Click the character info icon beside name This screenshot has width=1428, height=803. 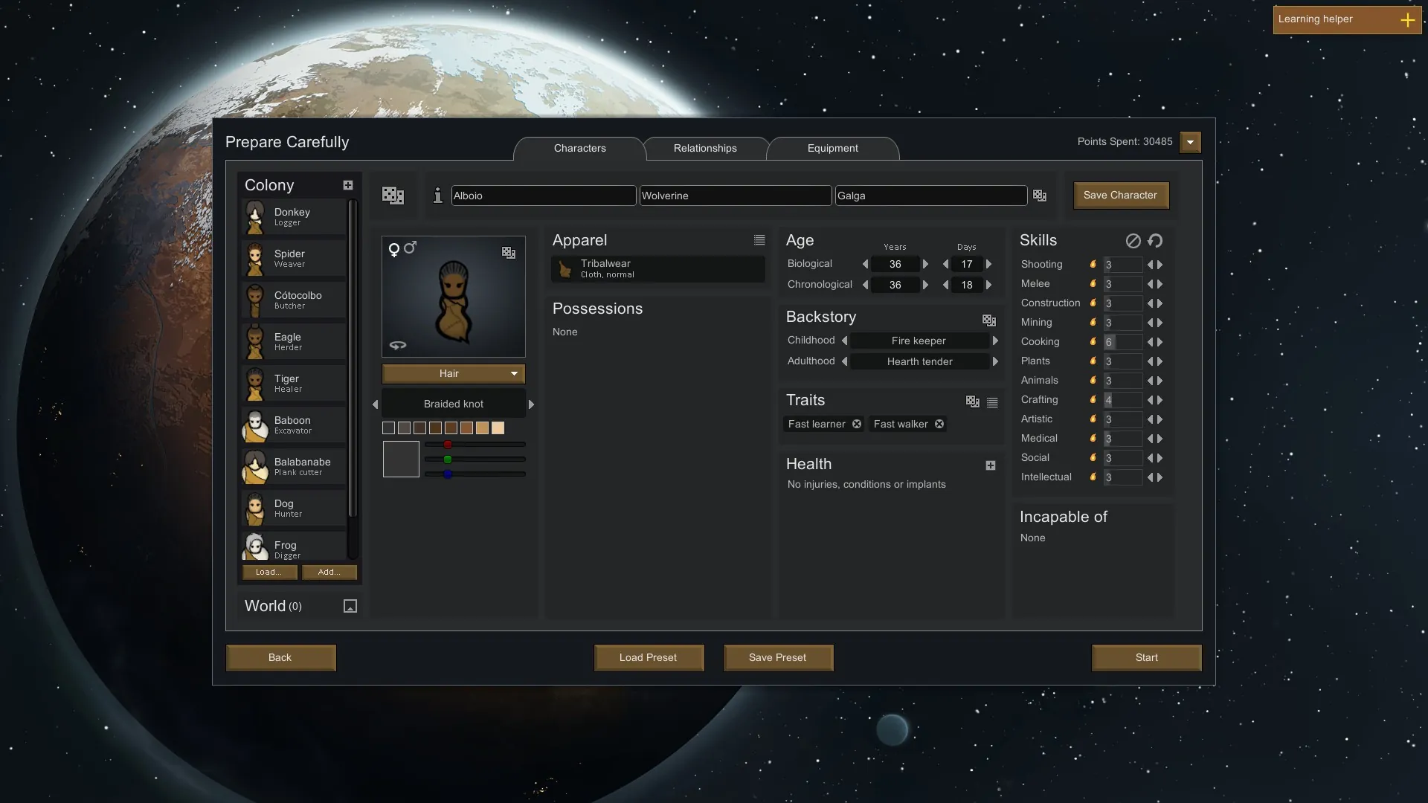(x=438, y=195)
